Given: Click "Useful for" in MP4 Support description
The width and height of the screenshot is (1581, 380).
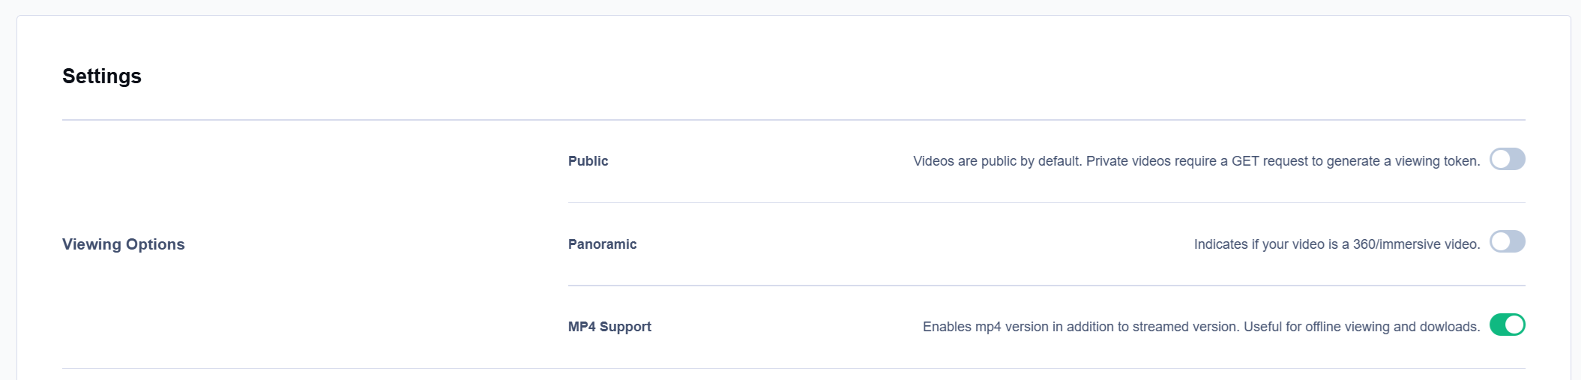Looking at the screenshot, I should tap(1272, 327).
